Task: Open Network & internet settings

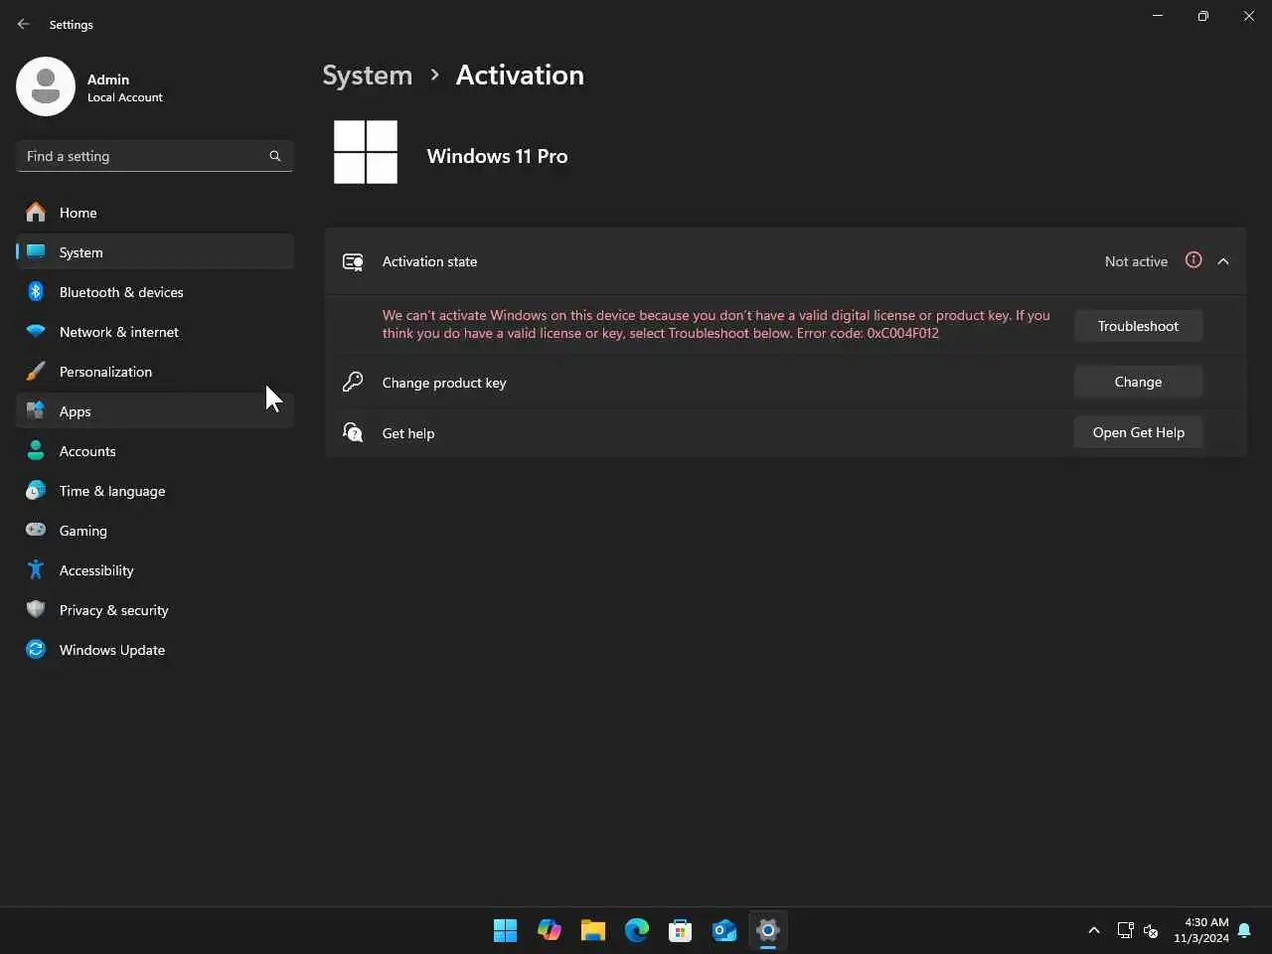Action: coord(155,332)
